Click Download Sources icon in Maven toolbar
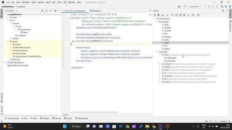This screenshot has width=232, height=130. coord(163,15)
